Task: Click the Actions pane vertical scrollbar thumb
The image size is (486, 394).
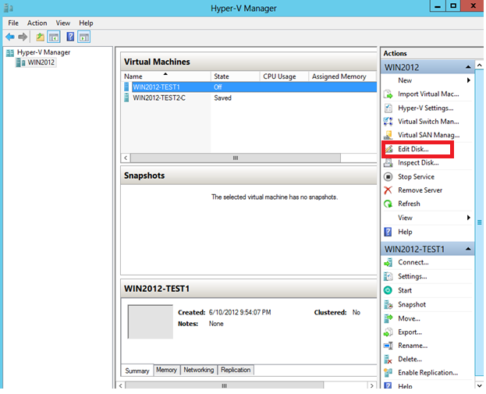Action: pyautogui.click(x=479, y=222)
